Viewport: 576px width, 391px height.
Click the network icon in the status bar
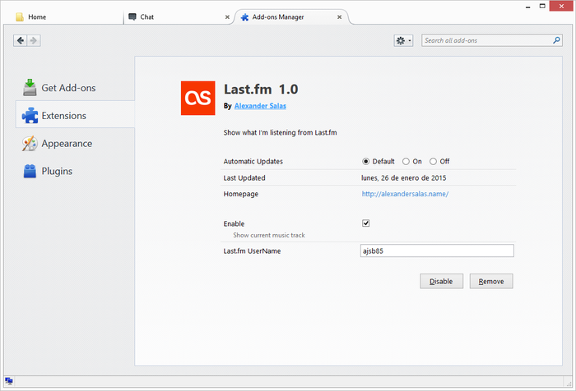click(x=9, y=381)
